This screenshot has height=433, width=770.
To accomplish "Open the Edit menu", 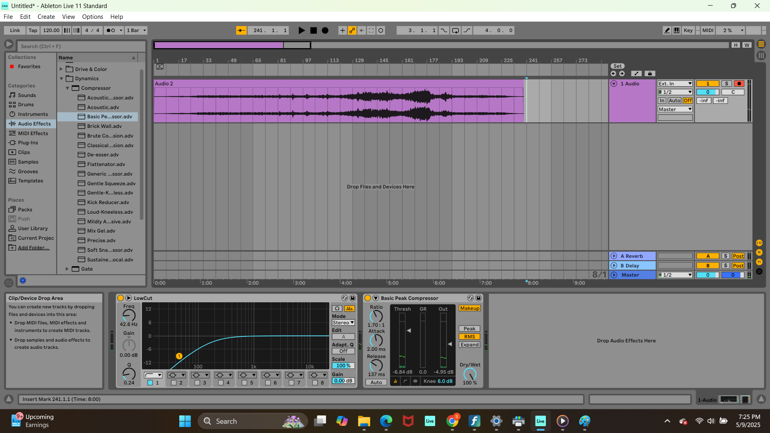I will 25,17.
